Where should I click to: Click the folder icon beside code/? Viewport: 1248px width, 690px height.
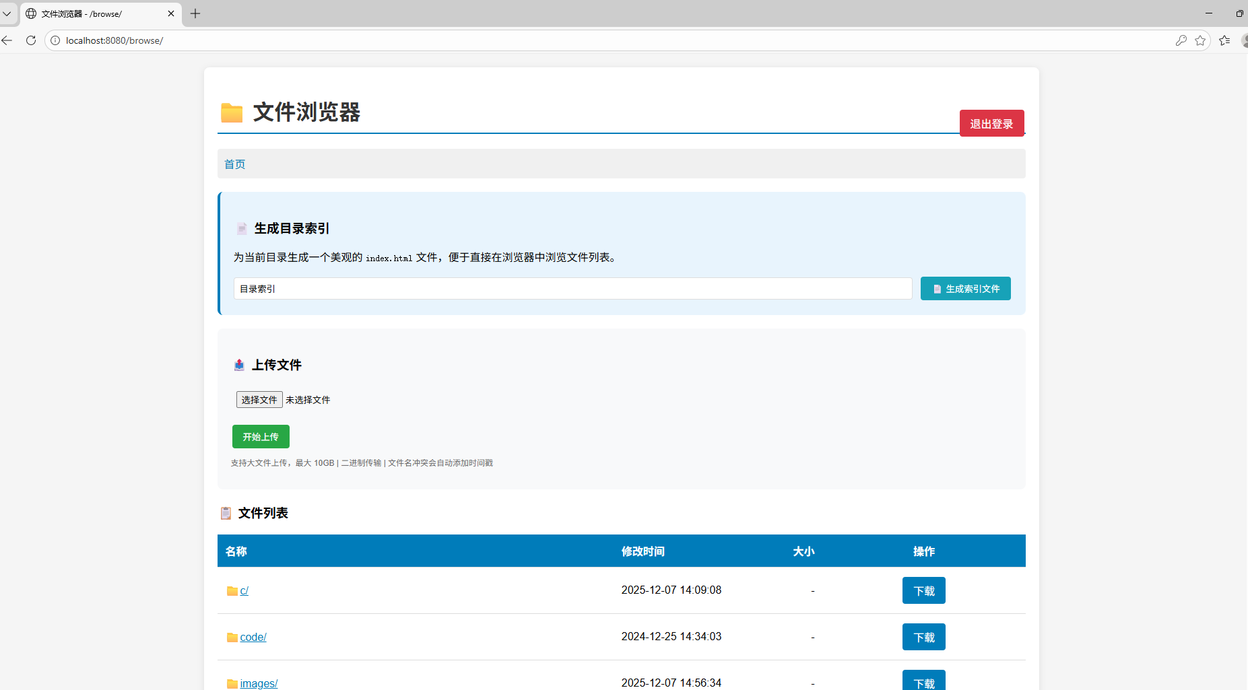tap(232, 637)
